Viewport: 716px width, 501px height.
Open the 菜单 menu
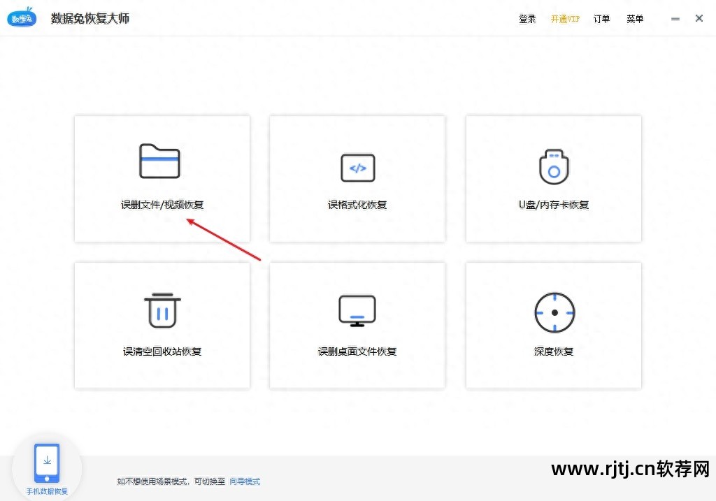634,19
